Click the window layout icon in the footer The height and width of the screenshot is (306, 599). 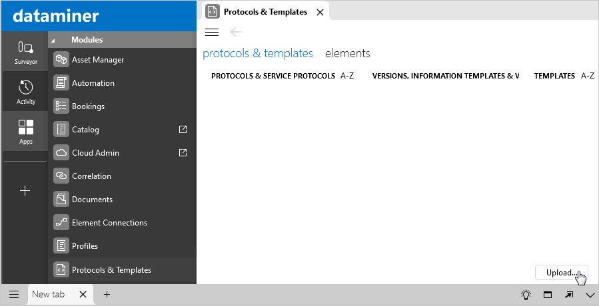tap(548, 294)
